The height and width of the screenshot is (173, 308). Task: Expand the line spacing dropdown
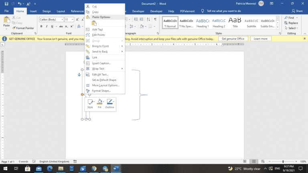tap(135, 26)
